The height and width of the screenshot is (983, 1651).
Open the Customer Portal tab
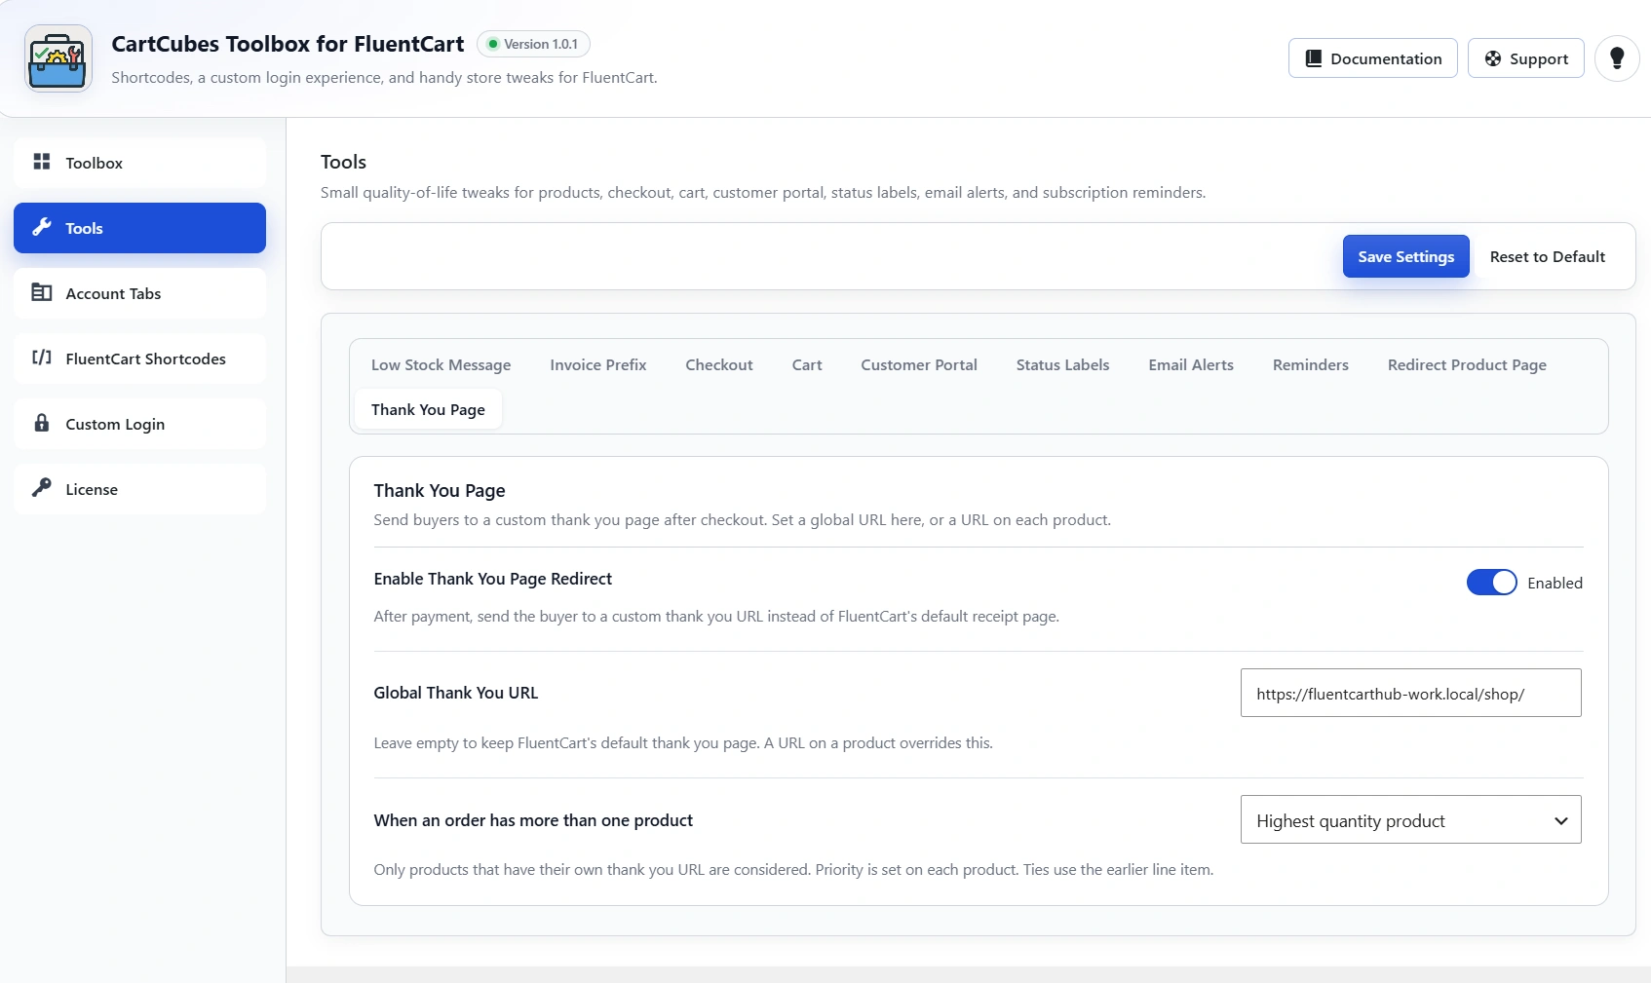(x=919, y=365)
